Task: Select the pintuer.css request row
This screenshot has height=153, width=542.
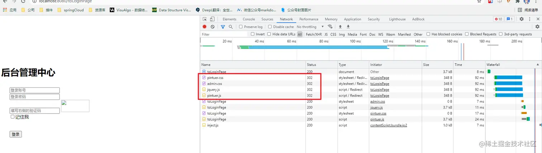Action: 371,77
